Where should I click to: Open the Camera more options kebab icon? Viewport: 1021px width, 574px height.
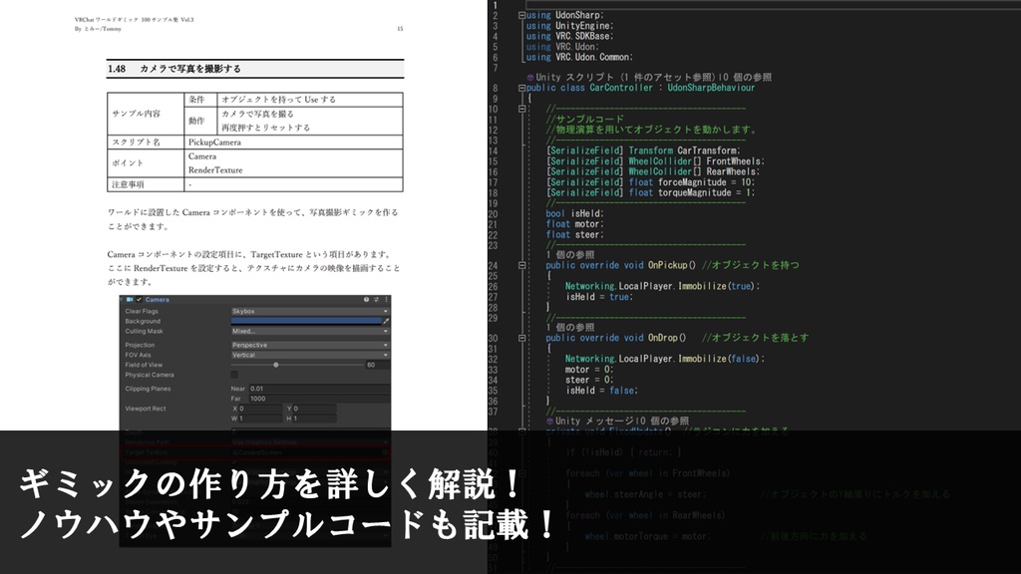tap(387, 299)
